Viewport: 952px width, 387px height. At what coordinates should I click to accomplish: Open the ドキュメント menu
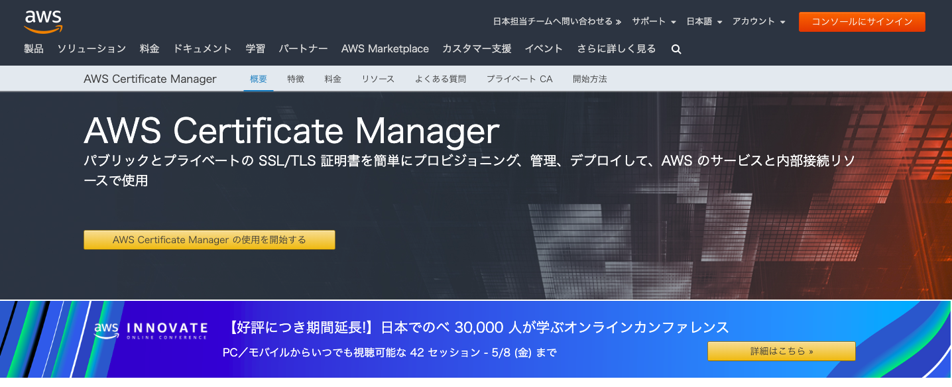click(x=202, y=48)
